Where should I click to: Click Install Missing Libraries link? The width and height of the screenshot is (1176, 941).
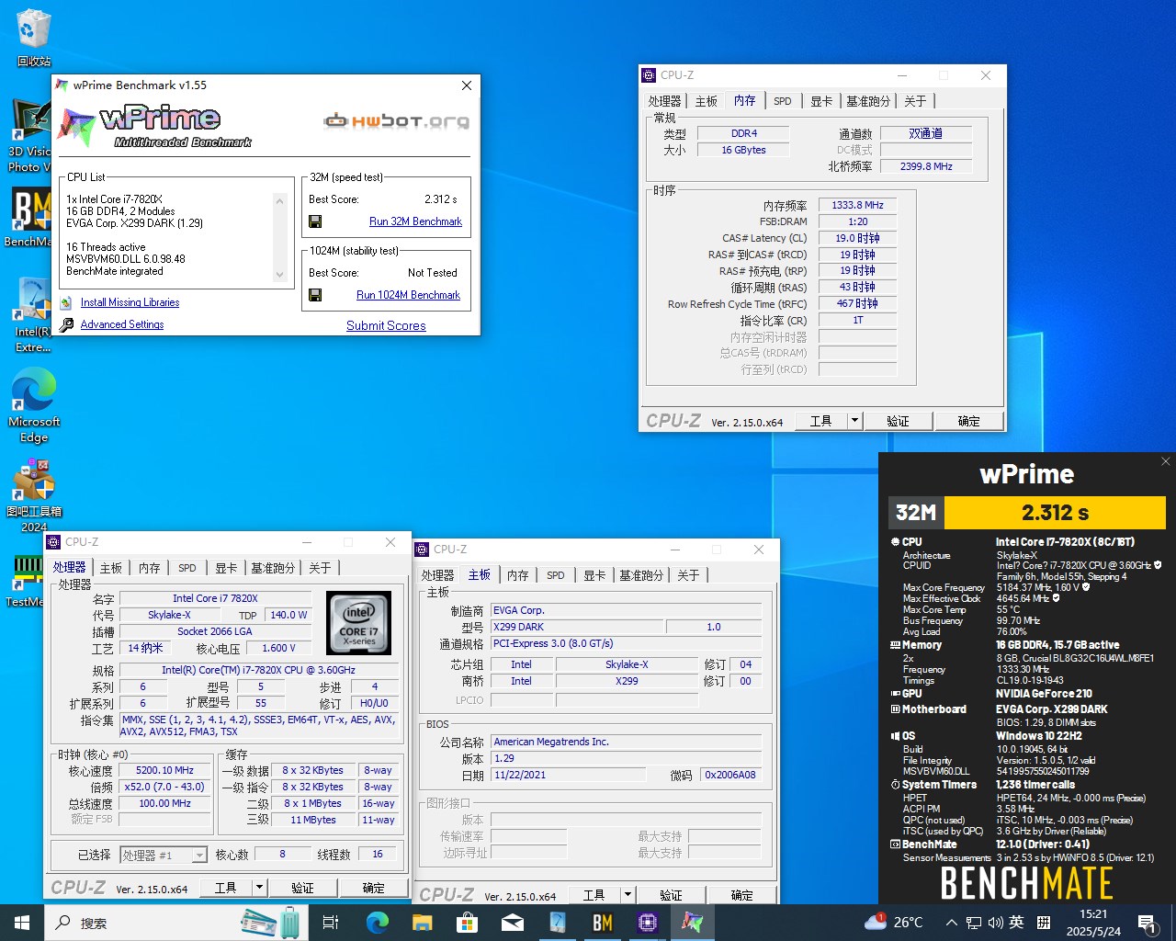130,302
